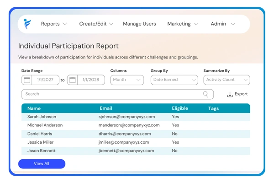Click email sjohnson@companyxyz.com
The width and height of the screenshot is (274, 183).
pos(126,117)
